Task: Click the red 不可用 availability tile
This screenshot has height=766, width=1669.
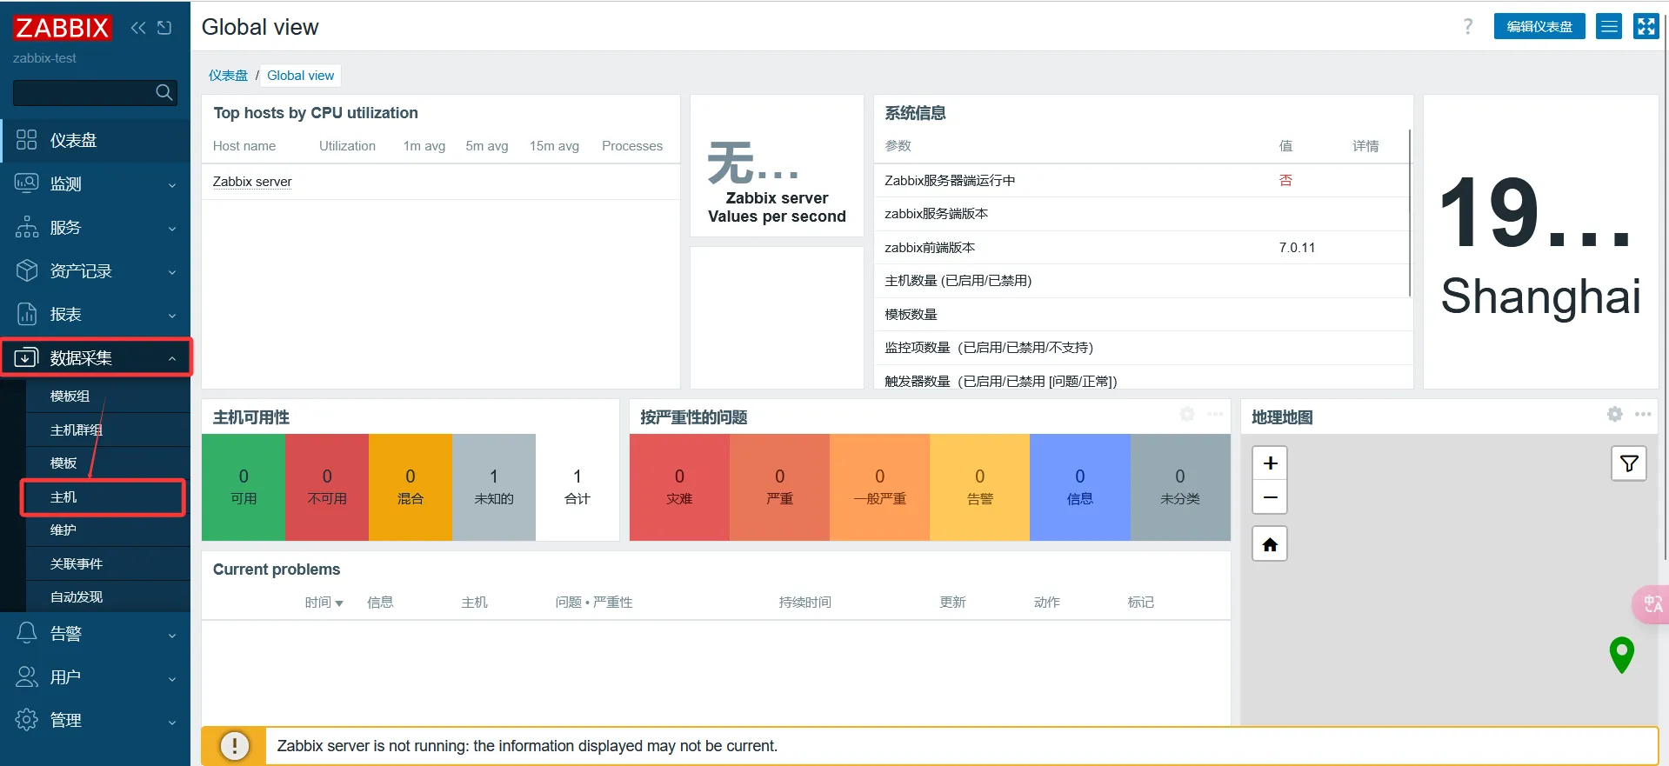Action: (x=327, y=487)
